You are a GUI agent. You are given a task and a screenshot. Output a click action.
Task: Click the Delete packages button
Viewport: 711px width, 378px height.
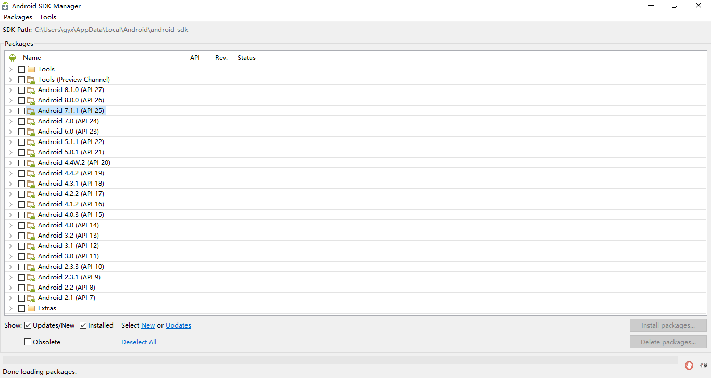(668, 342)
